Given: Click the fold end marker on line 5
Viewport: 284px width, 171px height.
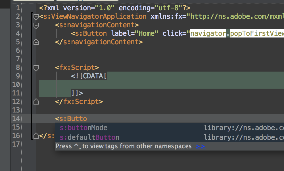Looking at the screenshot, I should point(36,42).
